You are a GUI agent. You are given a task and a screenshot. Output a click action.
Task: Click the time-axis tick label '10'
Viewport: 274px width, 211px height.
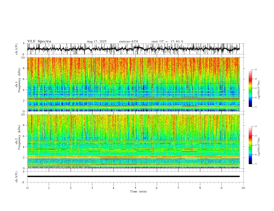(x=243, y=188)
